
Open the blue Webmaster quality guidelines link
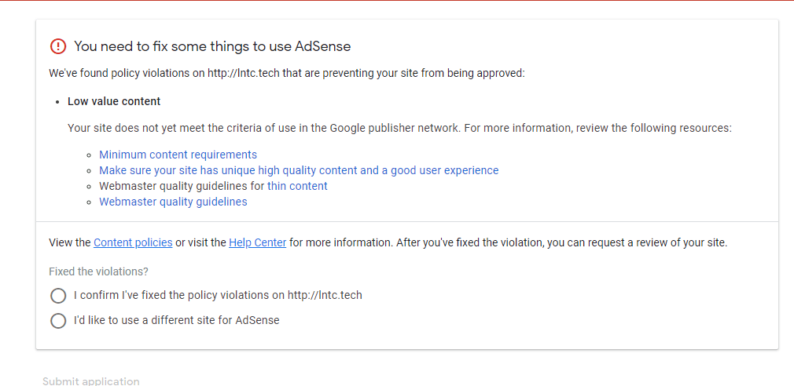(x=173, y=202)
